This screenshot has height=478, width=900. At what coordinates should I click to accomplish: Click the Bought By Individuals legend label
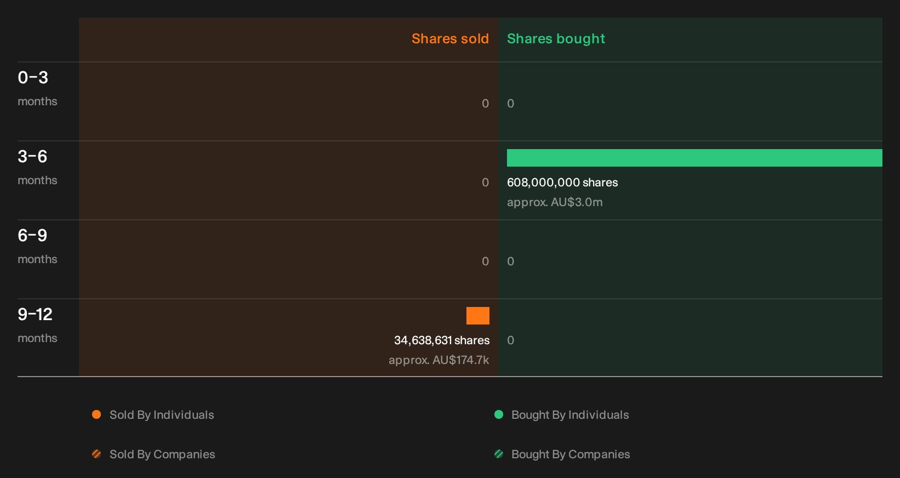[570, 415]
